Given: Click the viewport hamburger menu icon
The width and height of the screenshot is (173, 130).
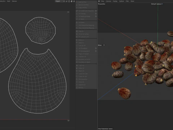Looking at the screenshot, I should 99,1.
